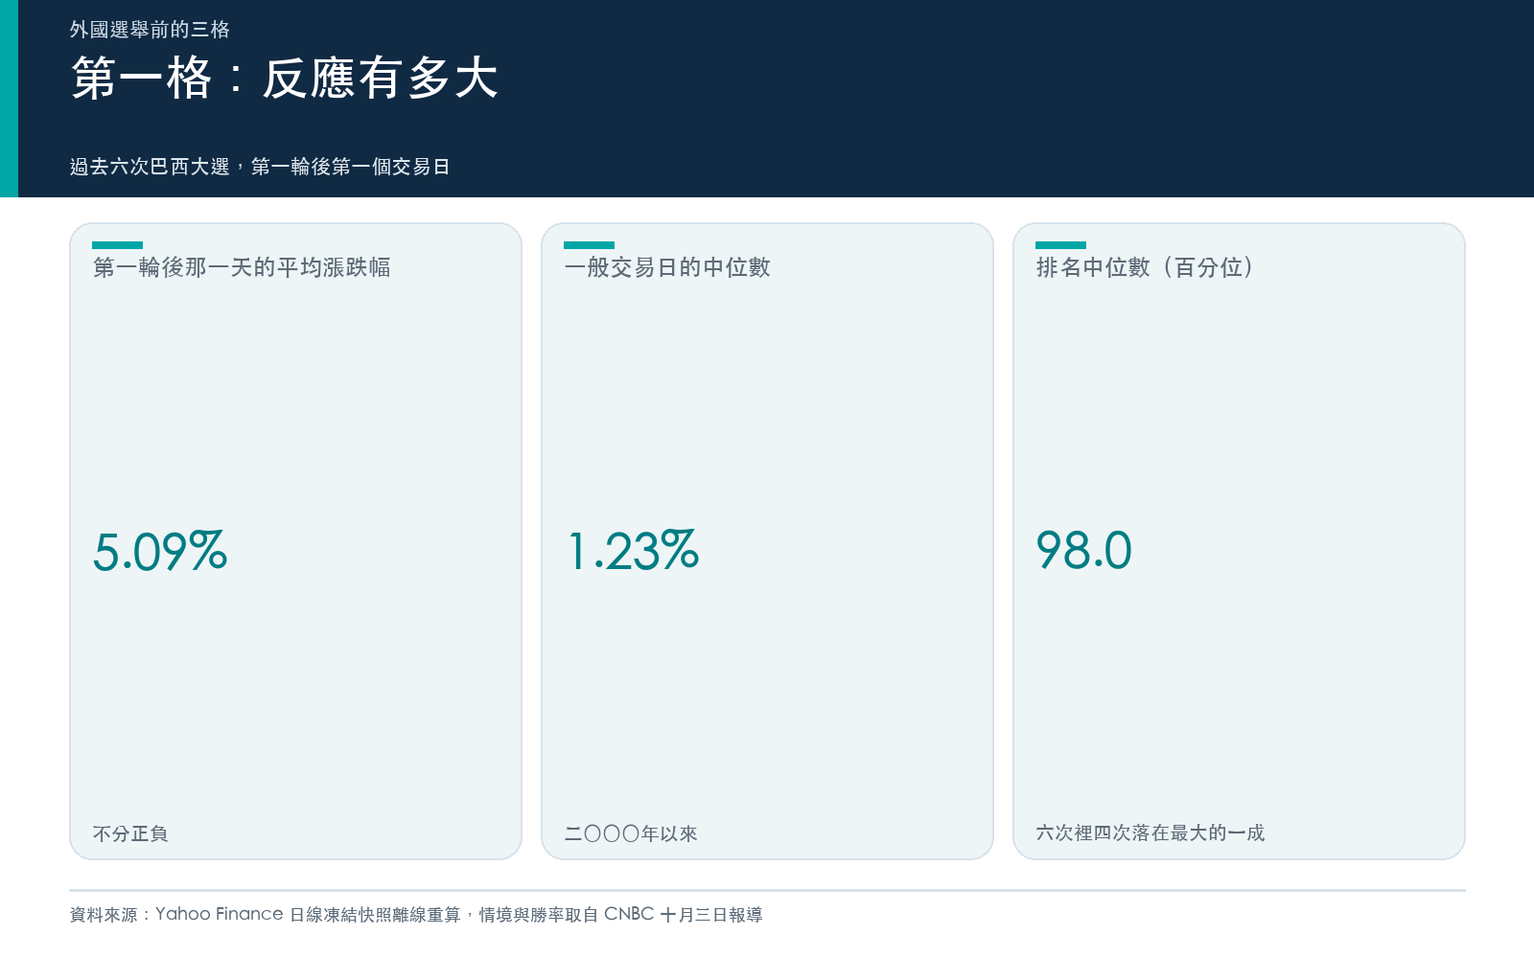The width and height of the screenshot is (1534, 958).
Task: Click the source line starting with 資料來源
Action: point(416,914)
